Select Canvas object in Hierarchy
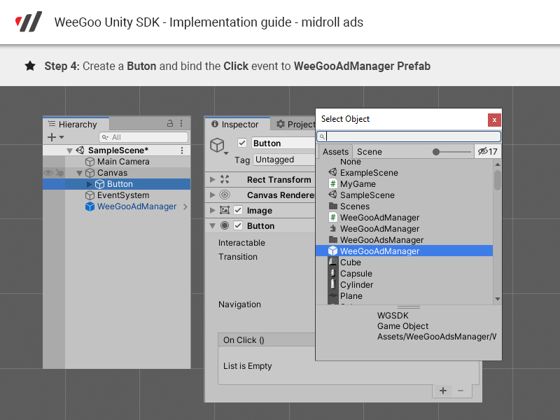560x420 pixels. [112, 173]
